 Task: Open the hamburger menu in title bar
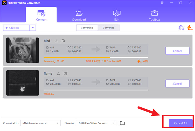click(162, 3)
